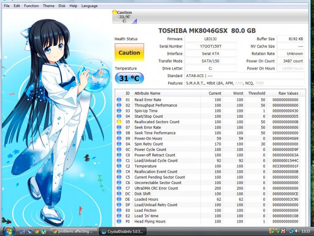The height and width of the screenshot is (236, 314).
Task: Select the Load/Unload Retry Count attribute name
Action: [x=156, y=205]
